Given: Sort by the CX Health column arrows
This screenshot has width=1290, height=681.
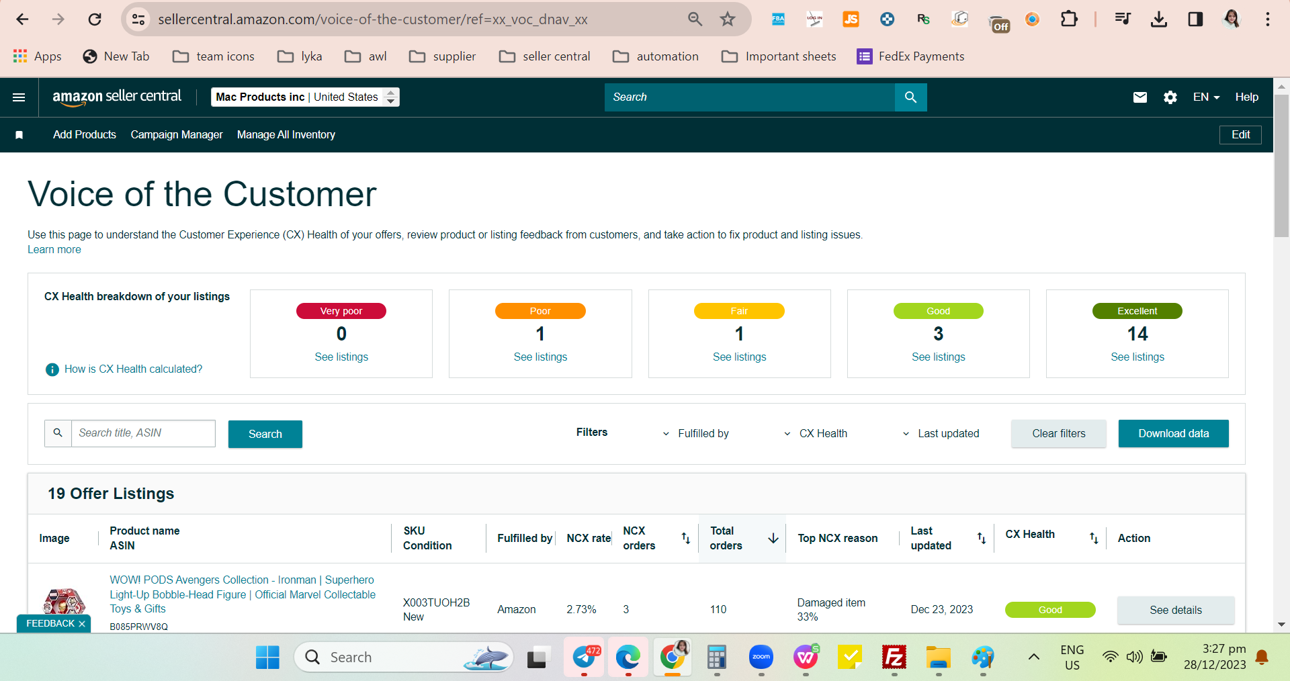Looking at the screenshot, I should [1094, 538].
